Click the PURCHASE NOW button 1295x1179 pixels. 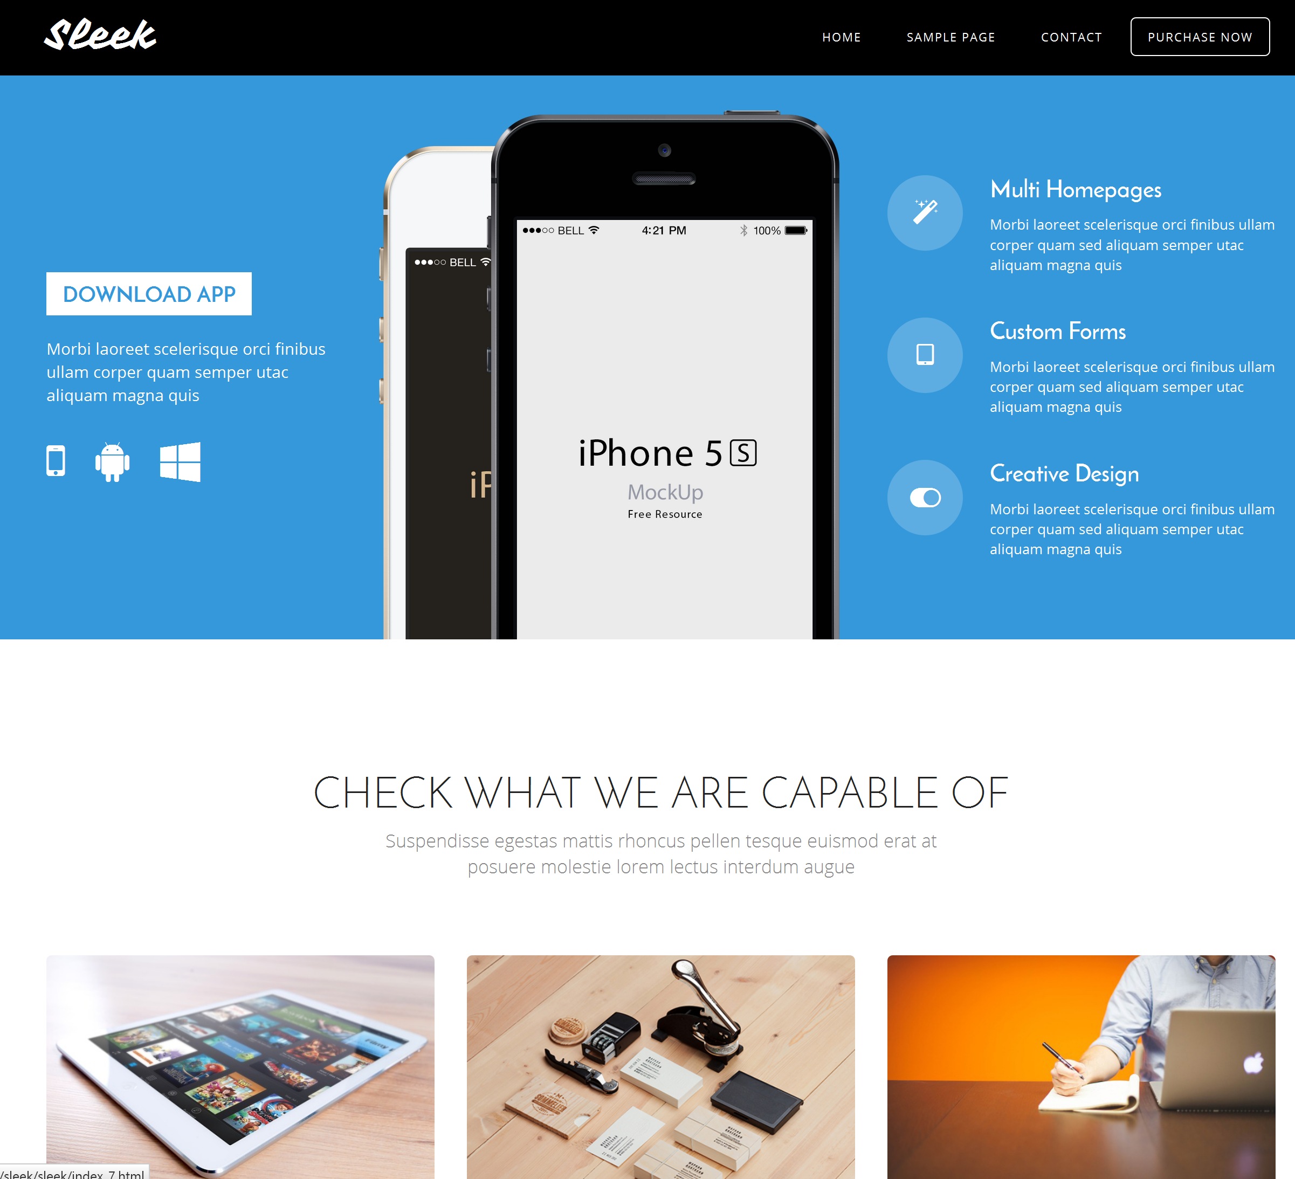pyautogui.click(x=1199, y=36)
